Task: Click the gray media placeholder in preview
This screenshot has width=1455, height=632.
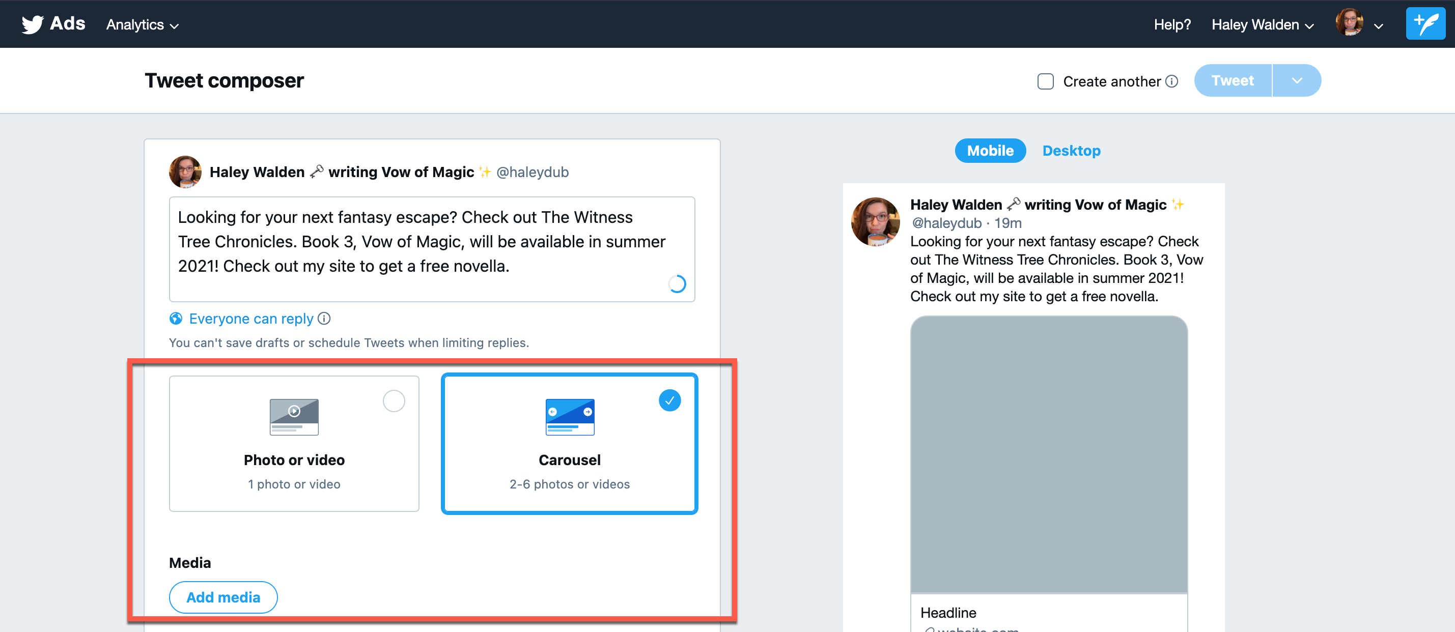Action: (1048, 454)
